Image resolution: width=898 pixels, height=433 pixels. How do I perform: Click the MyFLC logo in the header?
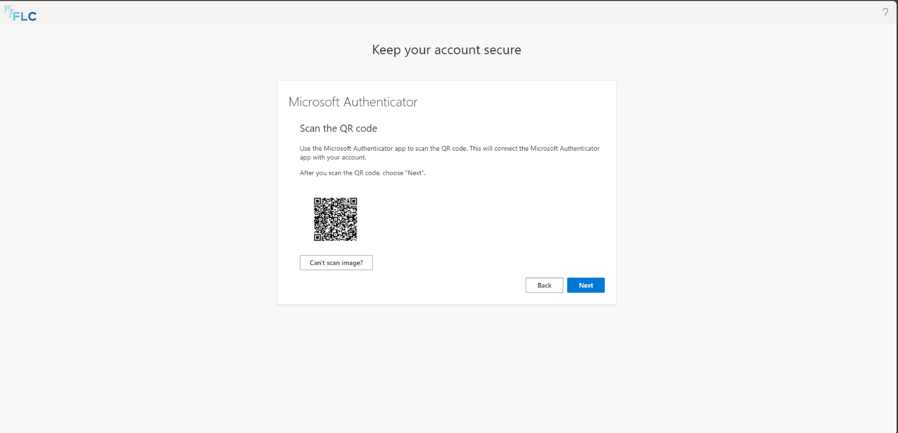click(x=21, y=14)
